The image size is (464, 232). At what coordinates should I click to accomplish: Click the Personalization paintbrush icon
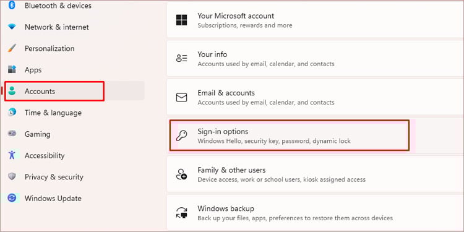12,48
